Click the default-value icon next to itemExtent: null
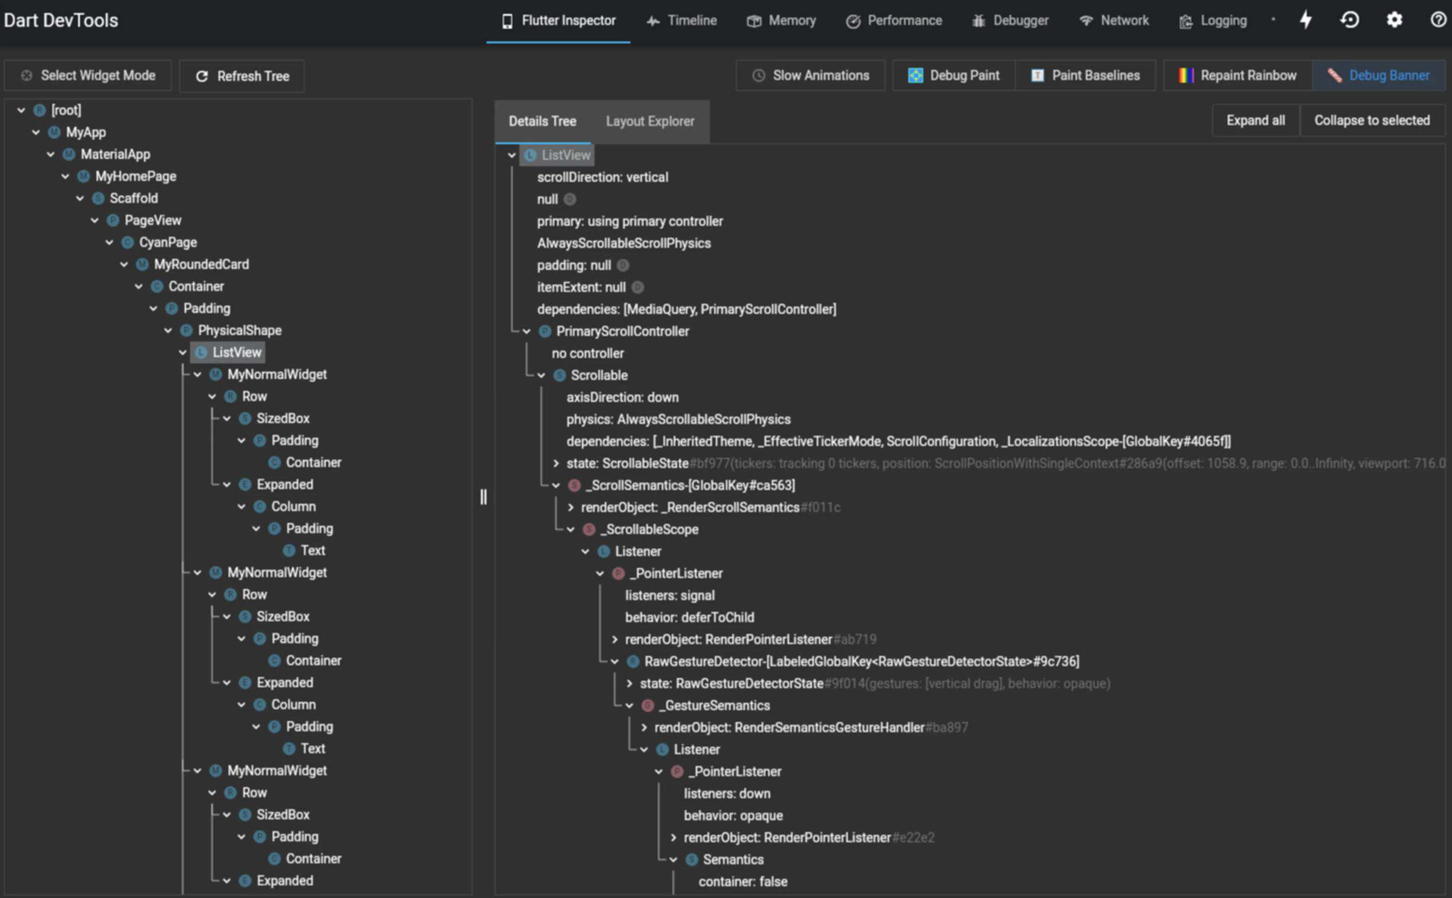 [637, 287]
